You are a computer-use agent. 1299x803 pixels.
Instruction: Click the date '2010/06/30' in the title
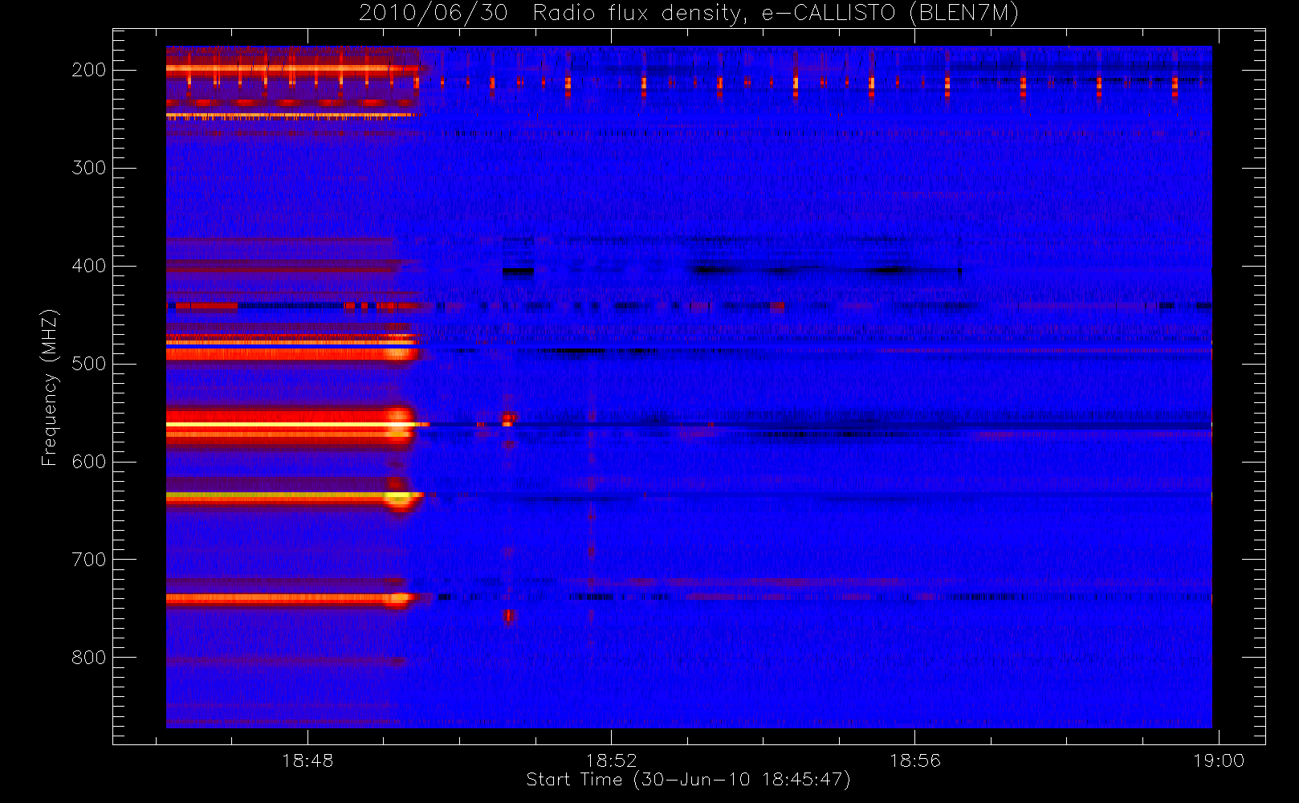(x=434, y=13)
